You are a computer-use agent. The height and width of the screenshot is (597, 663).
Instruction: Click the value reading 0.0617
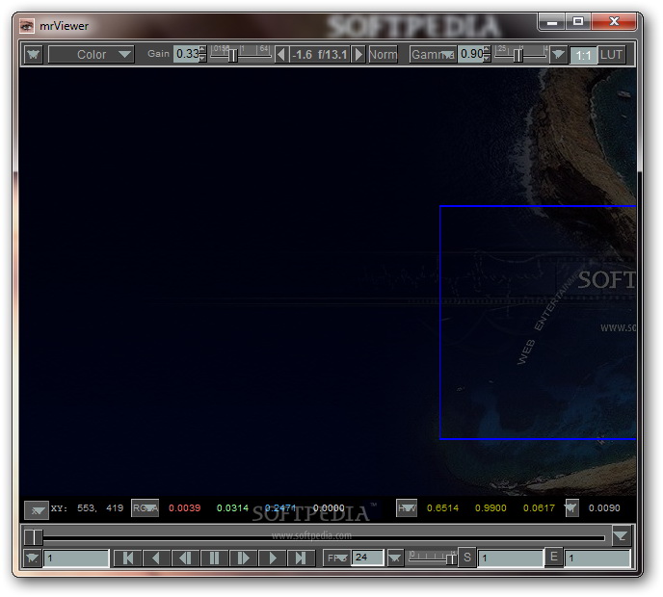click(x=539, y=507)
